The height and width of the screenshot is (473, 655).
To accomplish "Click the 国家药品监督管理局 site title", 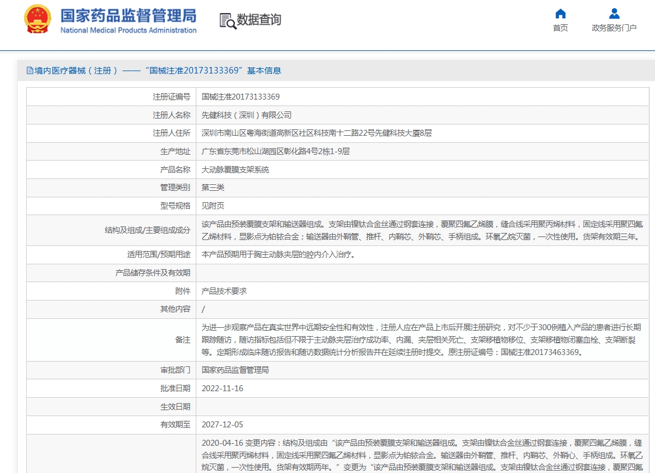I will (128, 16).
